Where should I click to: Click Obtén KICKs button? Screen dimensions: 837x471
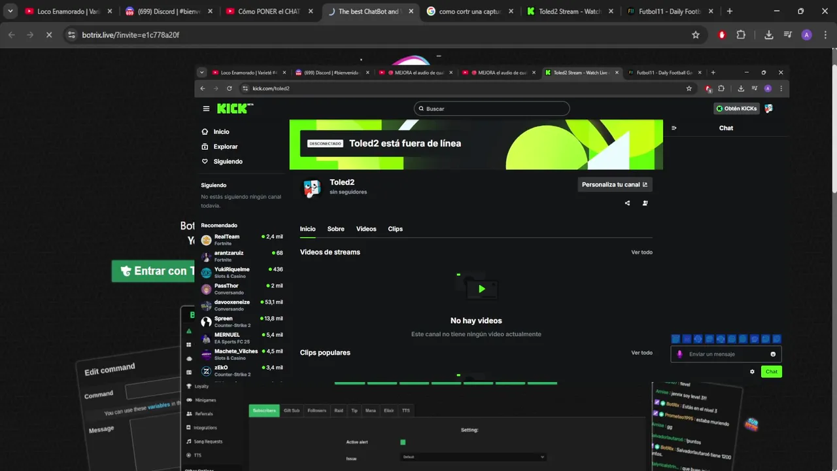(736, 109)
